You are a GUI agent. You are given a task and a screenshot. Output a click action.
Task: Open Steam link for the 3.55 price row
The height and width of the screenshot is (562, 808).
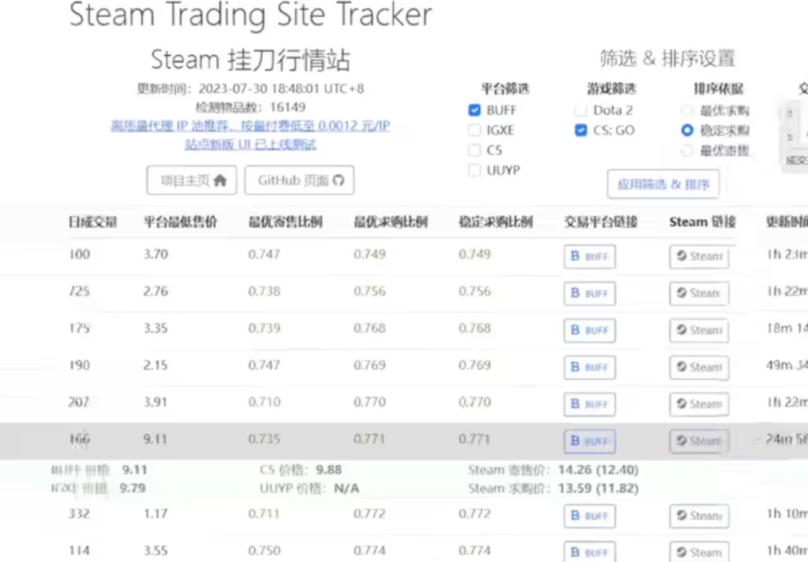coord(699,552)
